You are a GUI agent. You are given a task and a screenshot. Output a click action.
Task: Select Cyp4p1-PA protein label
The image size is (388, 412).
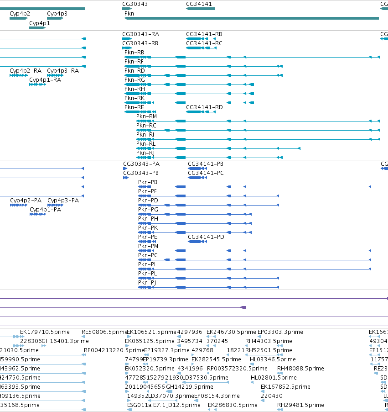tap(46, 210)
